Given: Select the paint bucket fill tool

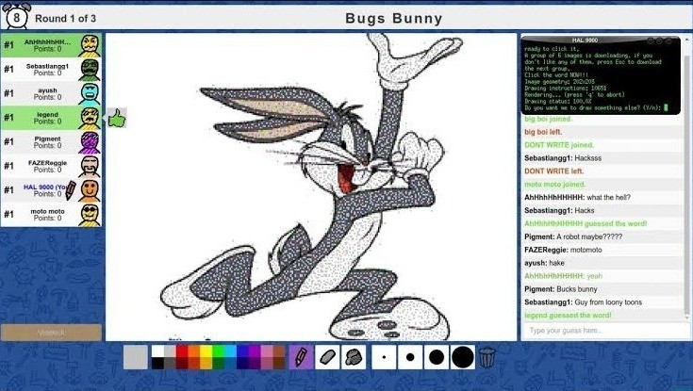Looking at the screenshot, I should (x=354, y=357).
